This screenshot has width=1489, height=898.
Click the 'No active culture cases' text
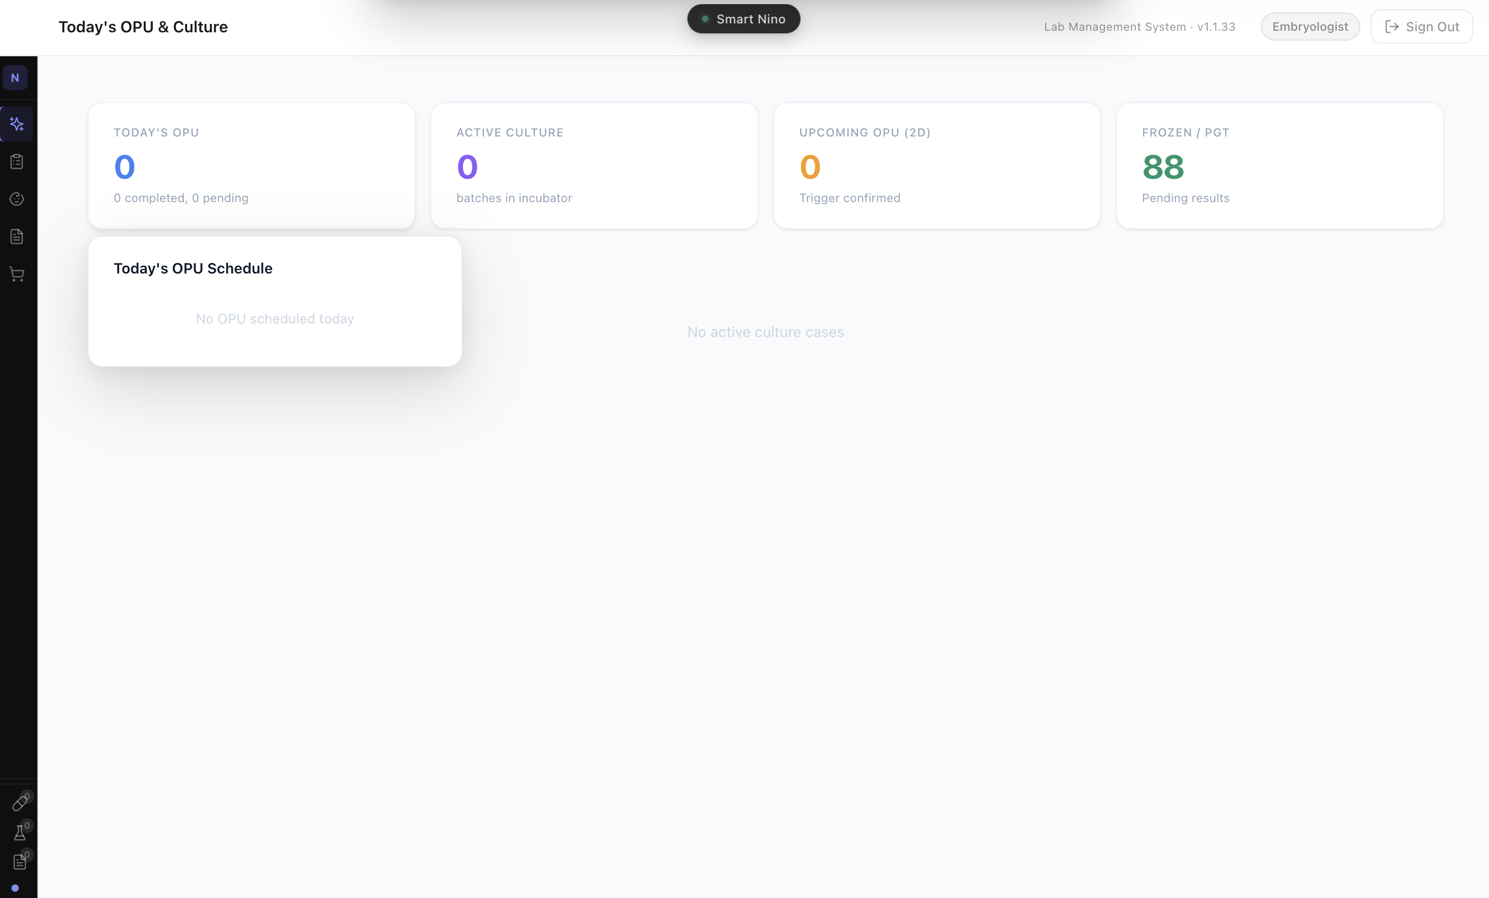coord(766,332)
